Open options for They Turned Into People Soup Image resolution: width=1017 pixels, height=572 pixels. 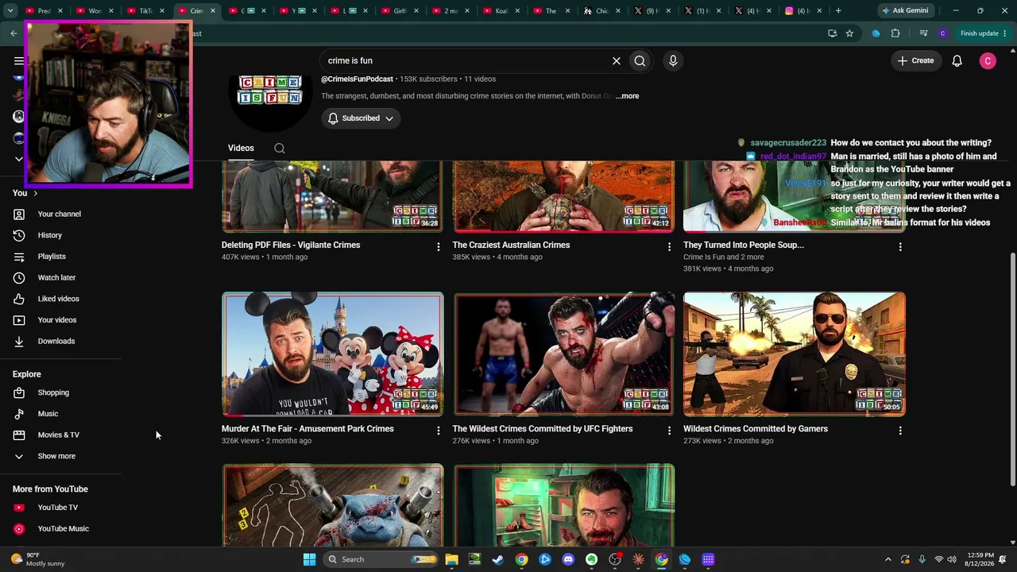900,247
